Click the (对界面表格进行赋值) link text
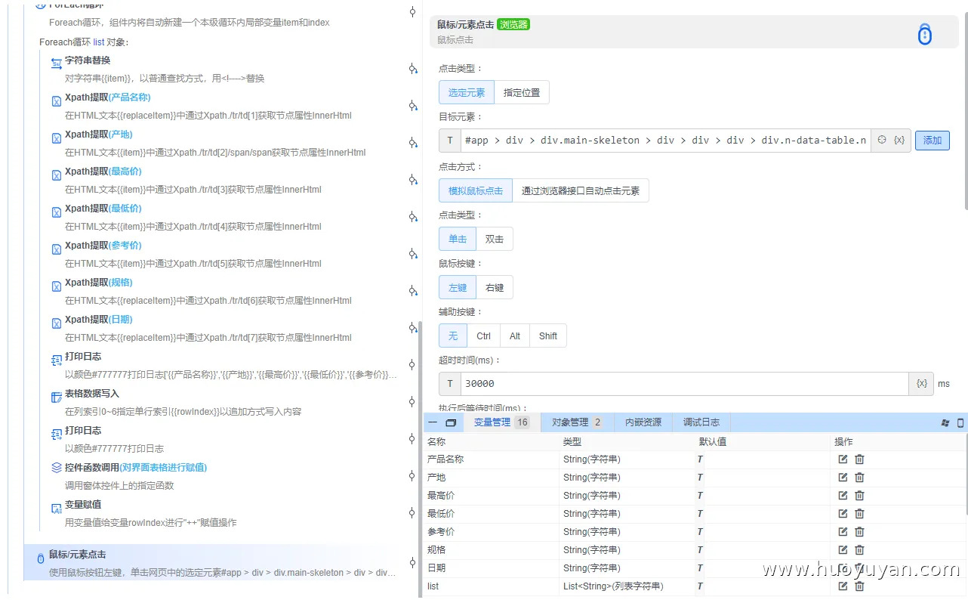 point(163,468)
